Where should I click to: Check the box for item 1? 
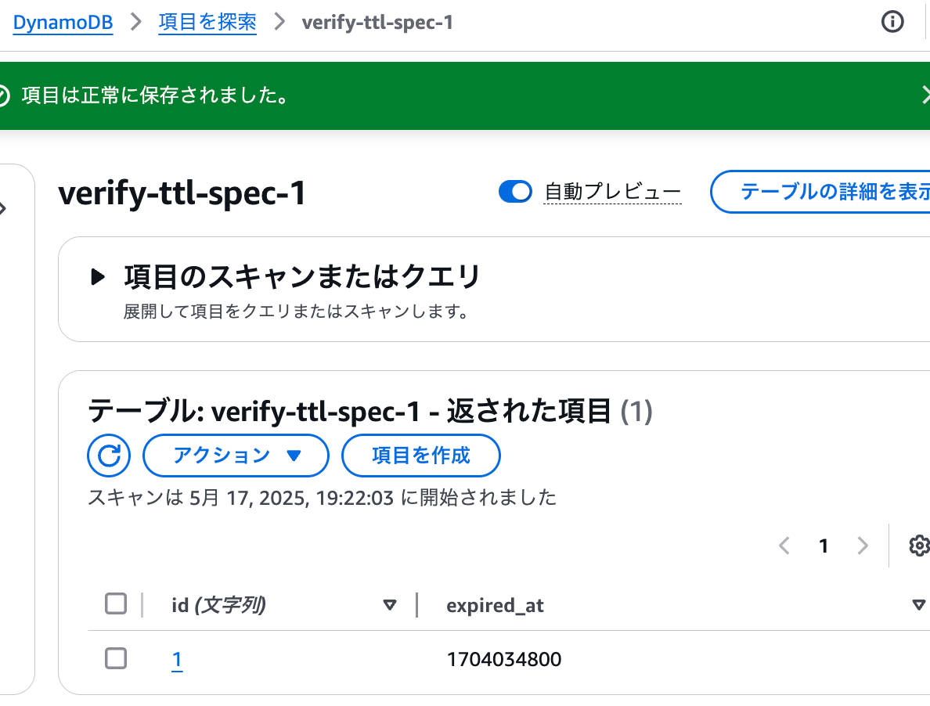pos(116,659)
